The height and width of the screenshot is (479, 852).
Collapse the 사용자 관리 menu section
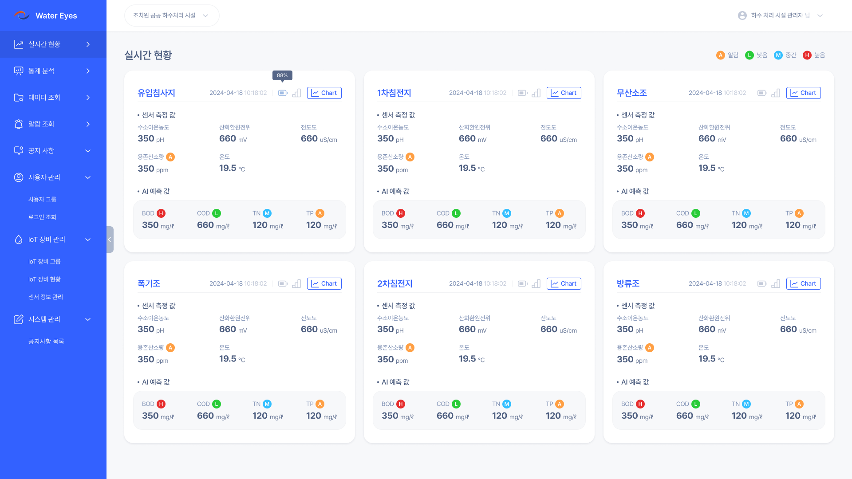tap(88, 177)
